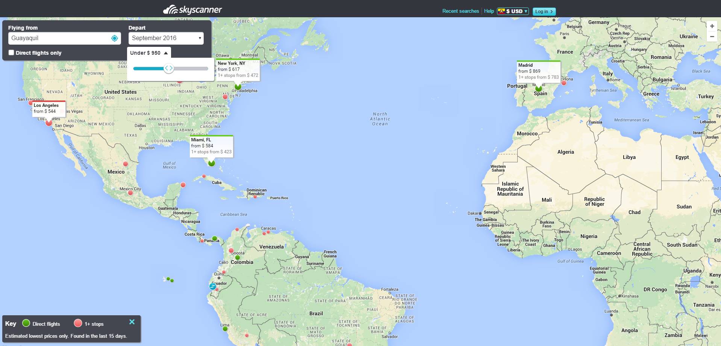The width and height of the screenshot is (721, 346).
Task: Click the New York green direct-flight marker
Action: click(x=238, y=87)
